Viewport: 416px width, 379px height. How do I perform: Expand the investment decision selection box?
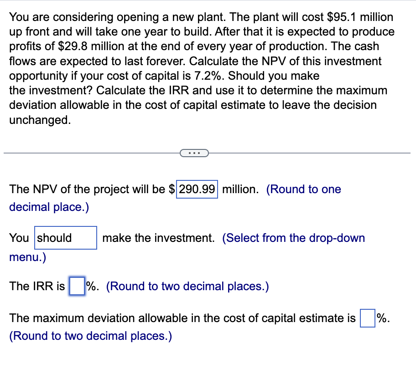[x=65, y=237]
